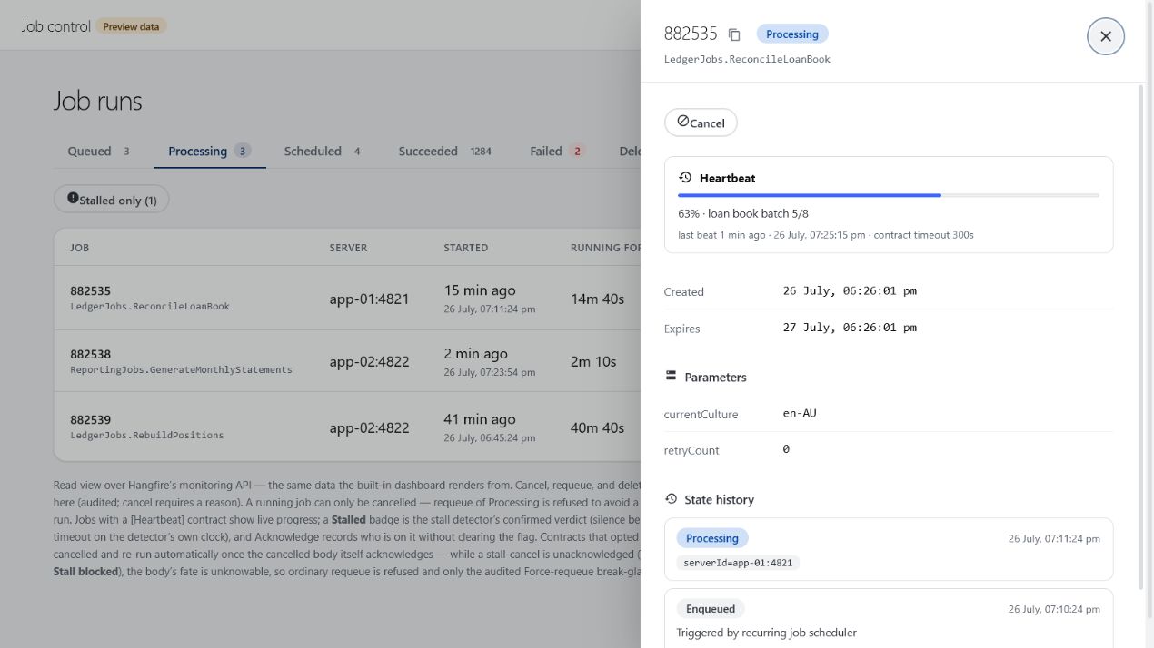The width and height of the screenshot is (1154, 648).
Task: Cancel job 882535
Action: [x=701, y=123]
